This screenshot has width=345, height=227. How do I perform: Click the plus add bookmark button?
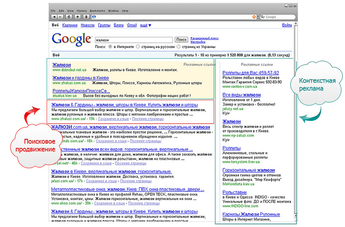[x=78, y=17]
